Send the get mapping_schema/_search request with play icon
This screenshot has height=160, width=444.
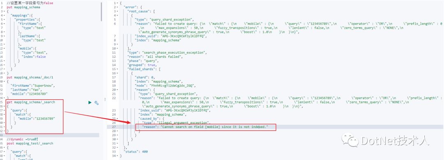(90, 103)
